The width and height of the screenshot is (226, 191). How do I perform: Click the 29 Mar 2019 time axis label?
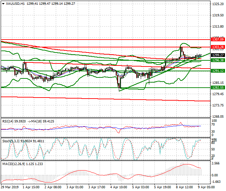10,187
